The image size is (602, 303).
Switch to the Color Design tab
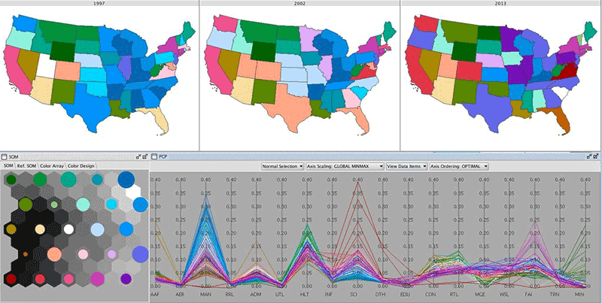(x=81, y=165)
